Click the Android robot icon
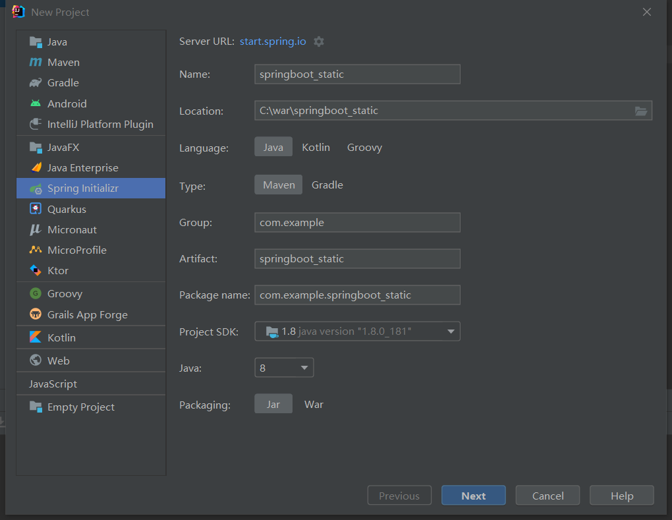 [x=36, y=103]
